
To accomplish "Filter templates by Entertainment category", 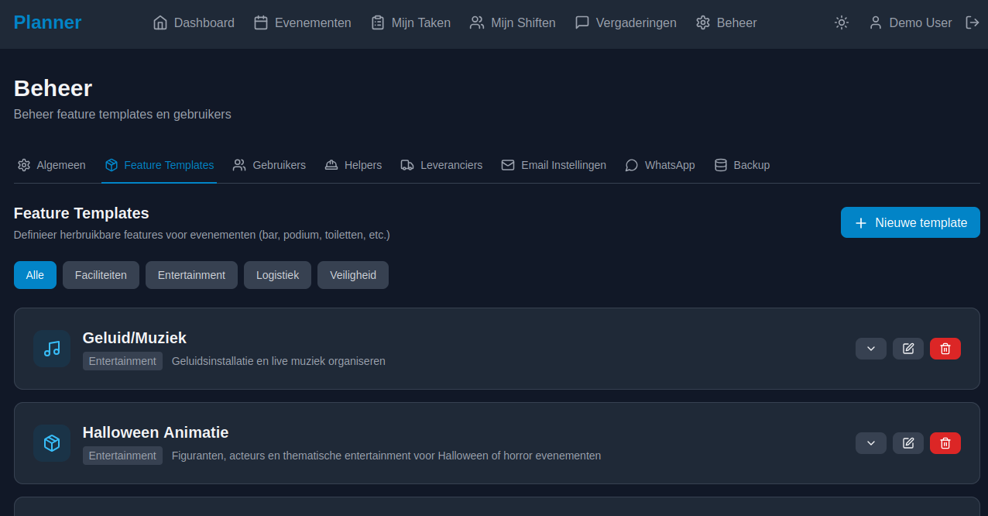I will [191, 275].
